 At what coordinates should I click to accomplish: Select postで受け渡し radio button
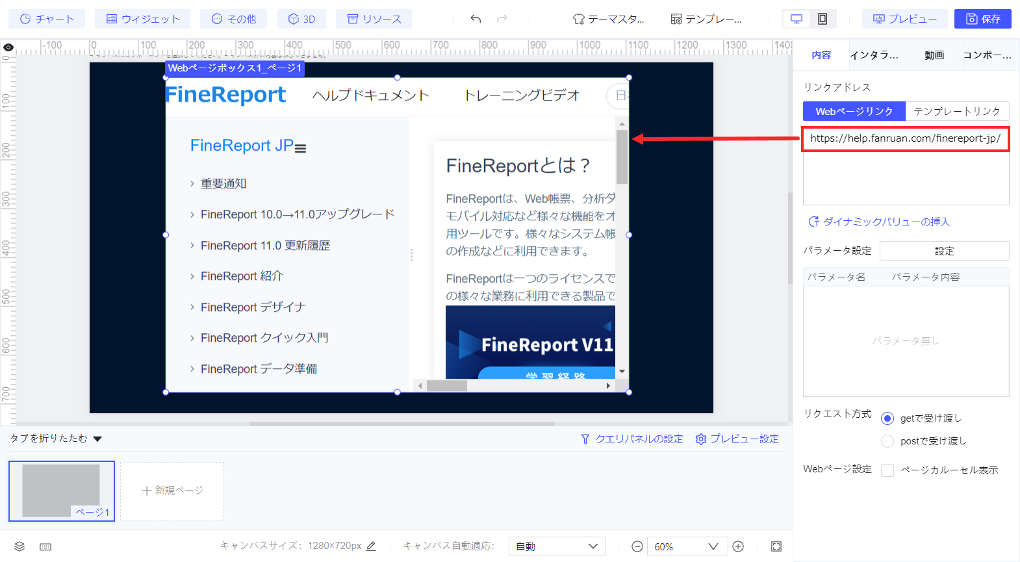click(887, 441)
